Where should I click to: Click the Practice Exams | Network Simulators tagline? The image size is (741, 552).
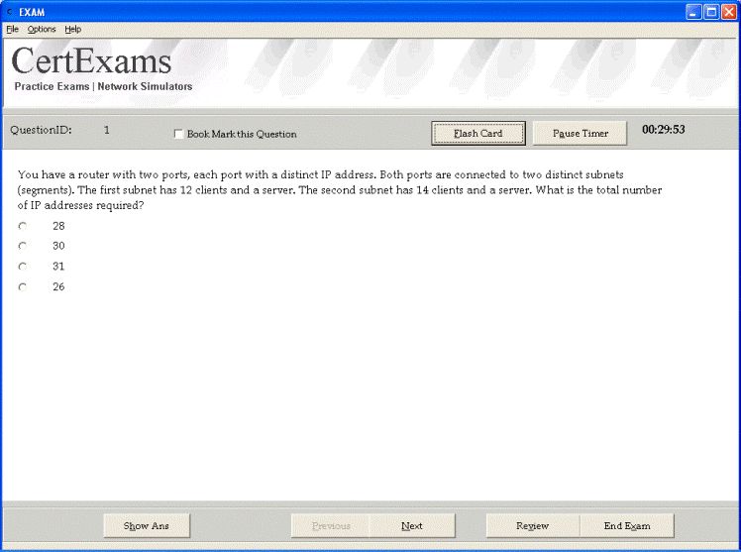103,86
